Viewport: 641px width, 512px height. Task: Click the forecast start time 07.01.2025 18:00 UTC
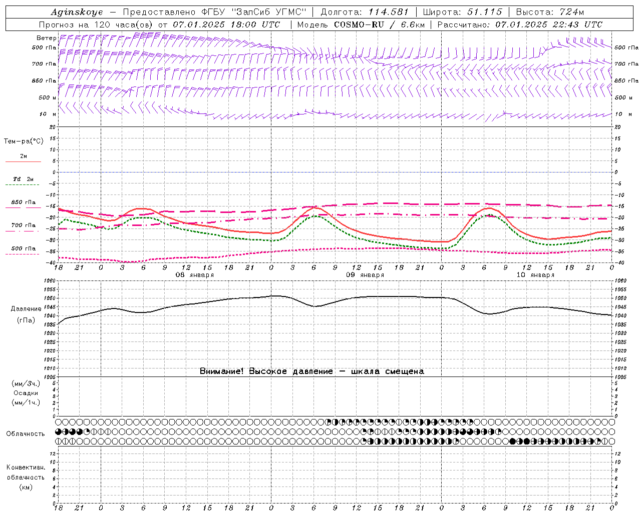pos(226,24)
